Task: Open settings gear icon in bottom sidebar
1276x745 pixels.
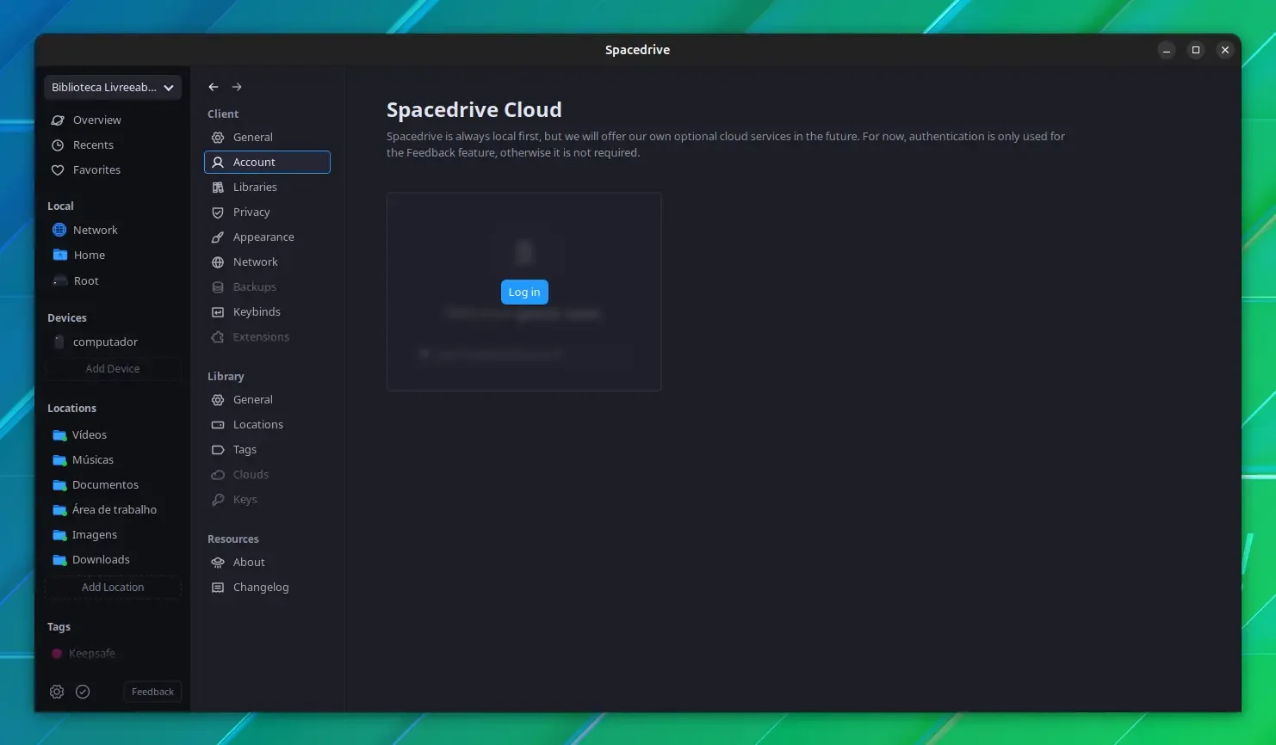Action: click(x=57, y=692)
